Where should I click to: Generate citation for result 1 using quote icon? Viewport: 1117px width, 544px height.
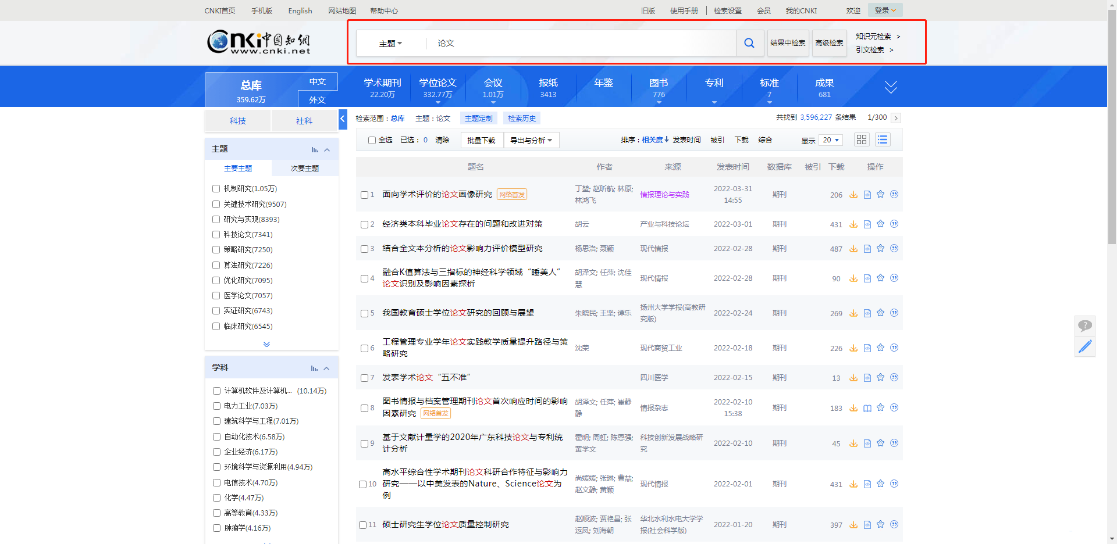(894, 194)
